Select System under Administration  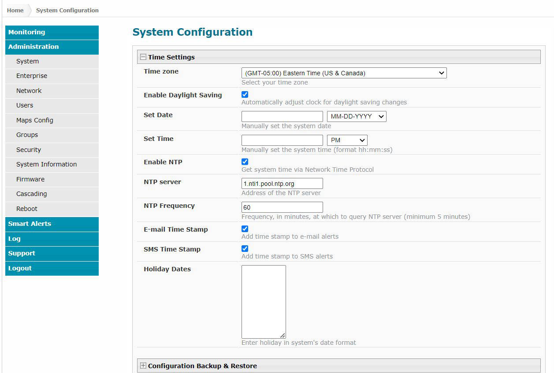(x=52, y=61)
